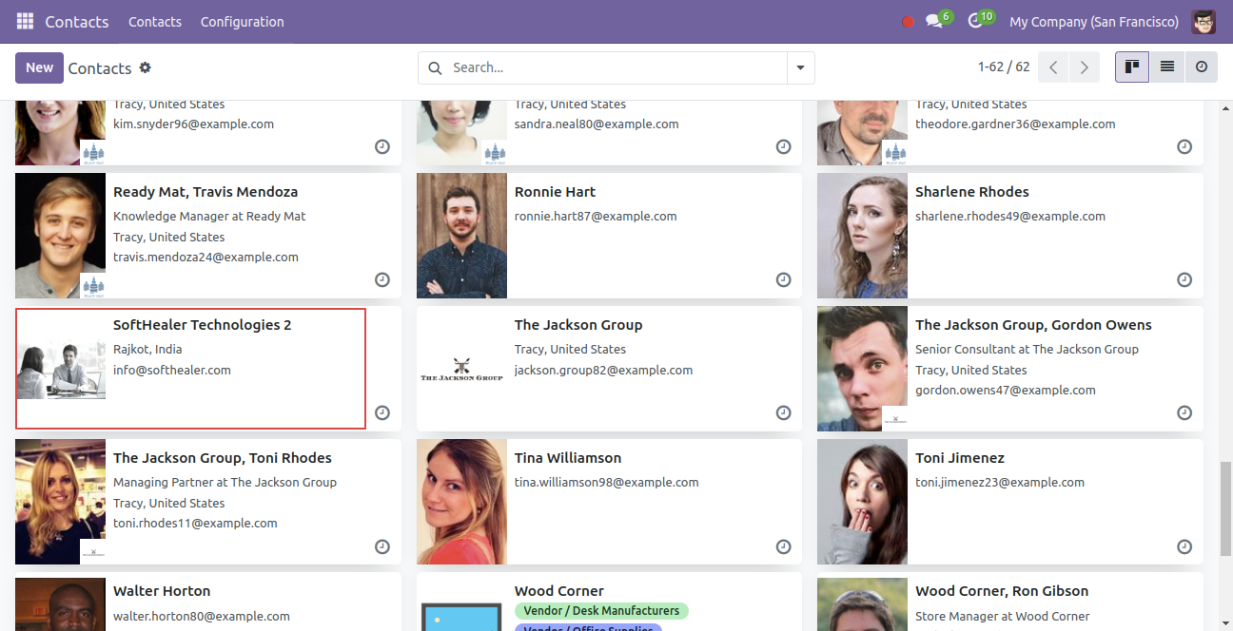Open SoftHealer Technologies 2 contact name
This screenshot has width=1233, height=631.
[x=203, y=325]
